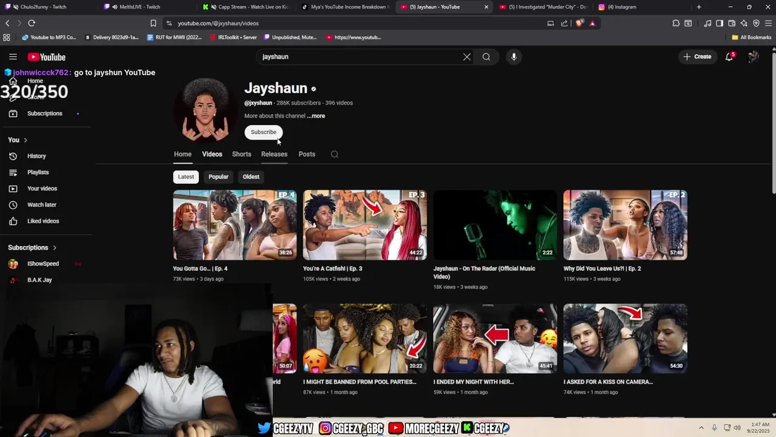This screenshot has height=437, width=776.
Task: Start voice search with microphone icon
Action: pos(513,56)
